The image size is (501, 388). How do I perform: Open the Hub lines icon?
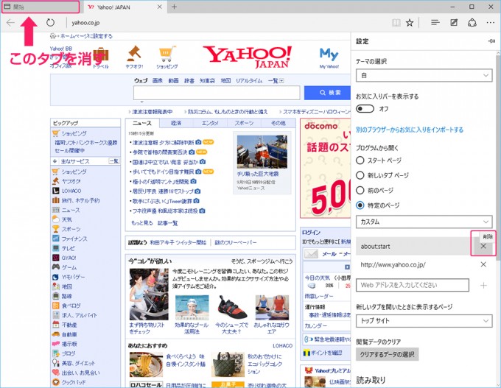[x=435, y=22]
